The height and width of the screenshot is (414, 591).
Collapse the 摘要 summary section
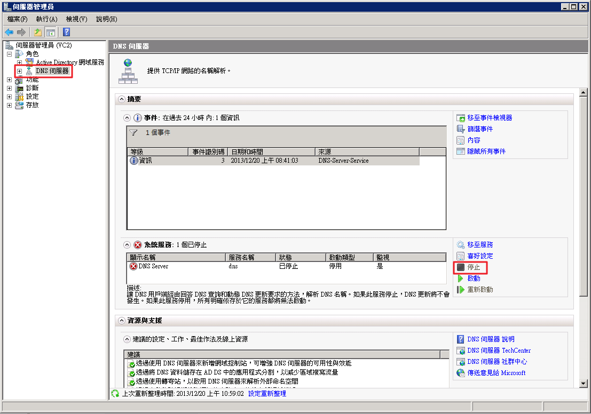(122, 99)
